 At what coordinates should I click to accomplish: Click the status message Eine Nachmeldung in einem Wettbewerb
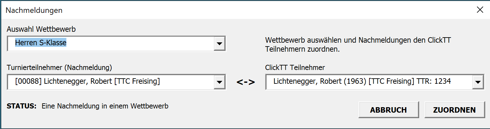click(x=105, y=106)
